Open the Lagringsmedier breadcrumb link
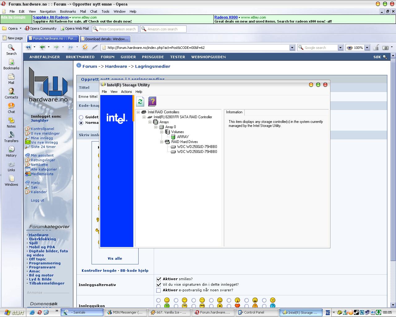Screen dimensions: 396x317 [x=153, y=66]
